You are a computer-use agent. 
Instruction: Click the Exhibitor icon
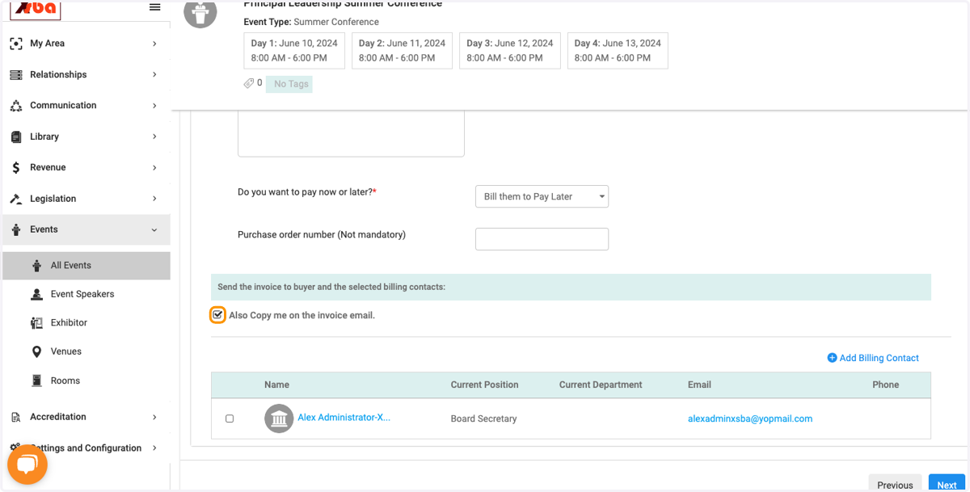pos(36,323)
